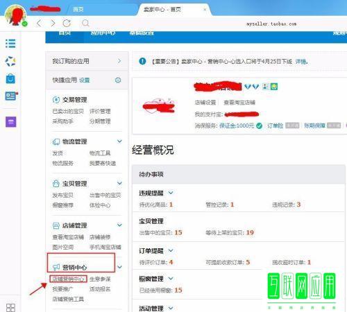The width and height of the screenshot is (347, 312).
Task: Open the 已卖出的宝贝 link
Action: point(68,111)
